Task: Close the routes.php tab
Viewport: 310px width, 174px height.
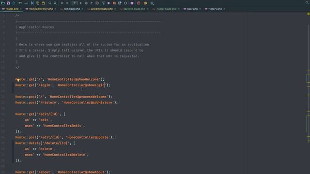Action: click(x=21, y=9)
